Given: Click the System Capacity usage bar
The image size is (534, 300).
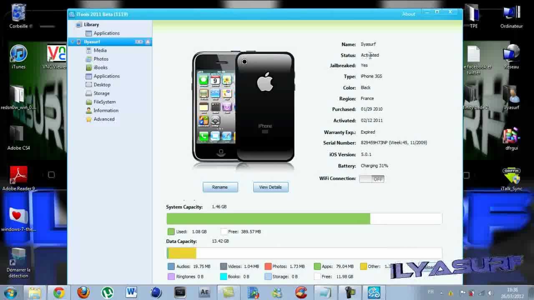Looking at the screenshot, I should pyautogui.click(x=304, y=218).
